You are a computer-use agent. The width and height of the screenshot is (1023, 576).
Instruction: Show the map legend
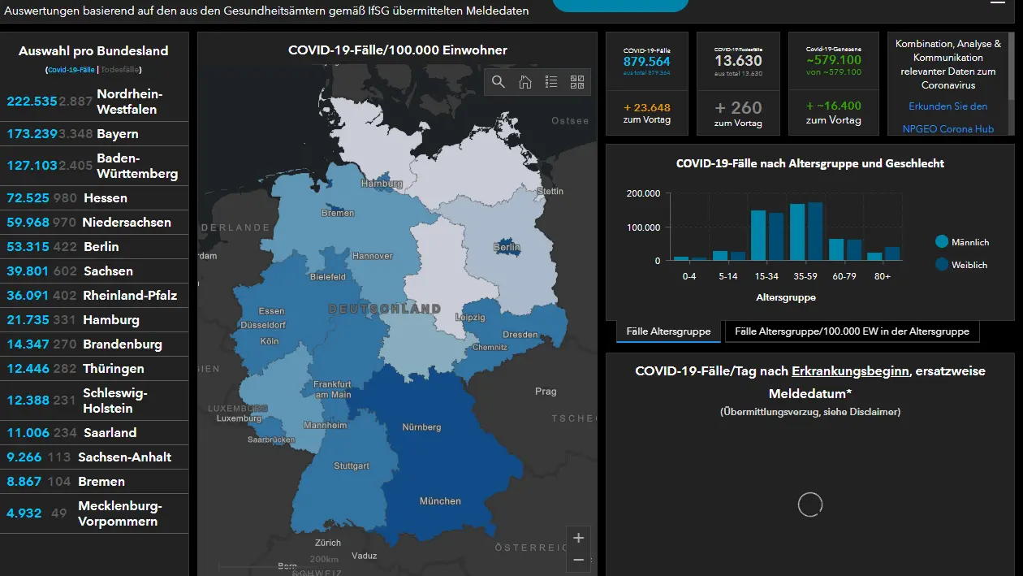click(551, 82)
